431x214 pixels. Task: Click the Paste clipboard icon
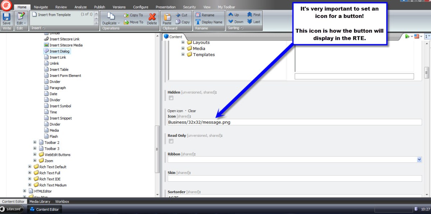(167, 17)
